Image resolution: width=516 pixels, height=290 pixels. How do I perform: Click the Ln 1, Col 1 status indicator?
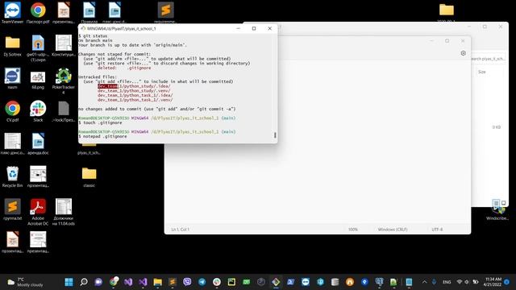(x=180, y=230)
